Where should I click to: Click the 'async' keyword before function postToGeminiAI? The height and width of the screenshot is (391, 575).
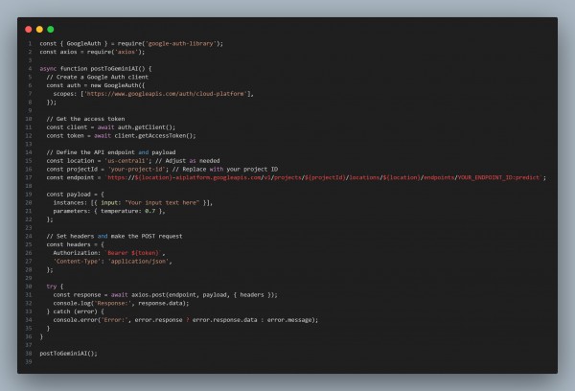[x=48, y=69]
